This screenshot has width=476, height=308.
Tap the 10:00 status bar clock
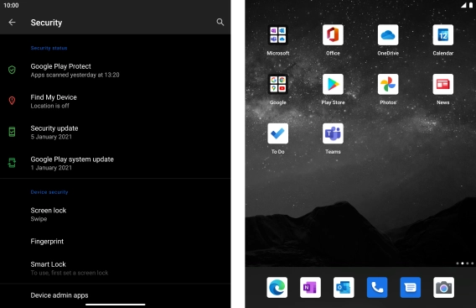(x=11, y=5)
